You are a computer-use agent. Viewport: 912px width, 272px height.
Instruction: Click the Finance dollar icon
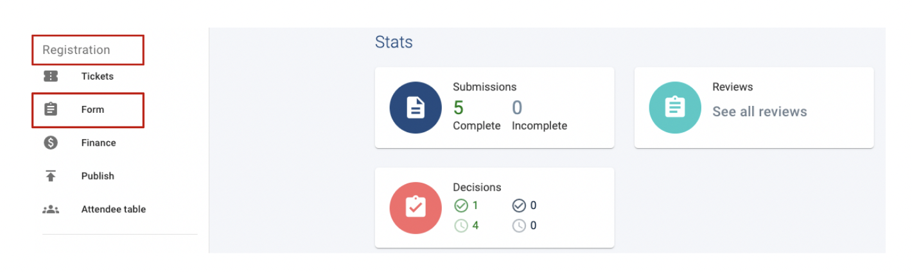click(x=51, y=143)
